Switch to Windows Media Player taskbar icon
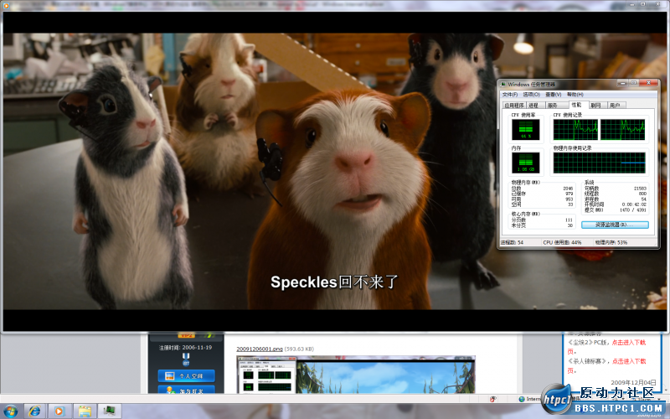The width and height of the screenshot is (670, 419). point(59,411)
